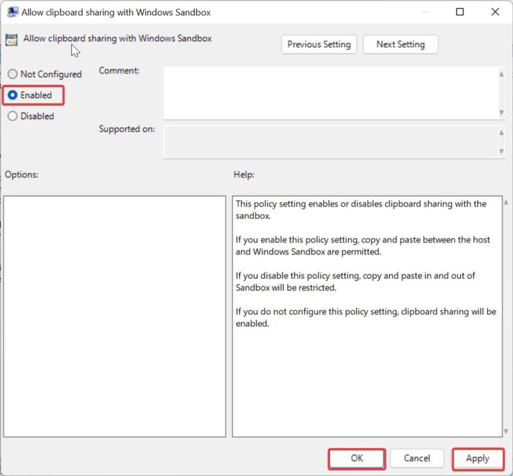The width and height of the screenshot is (513, 476).
Task: Click the empty Options pane
Action: tap(114, 316)
